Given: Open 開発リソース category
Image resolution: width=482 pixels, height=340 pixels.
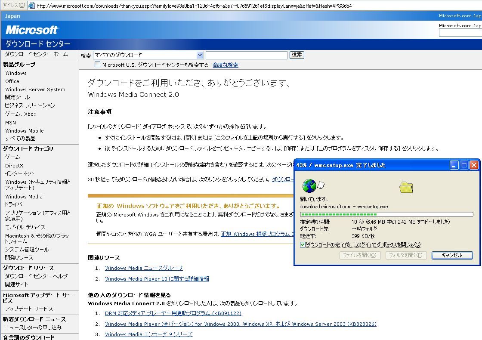Looking at the screenshot, I should 19,258.
